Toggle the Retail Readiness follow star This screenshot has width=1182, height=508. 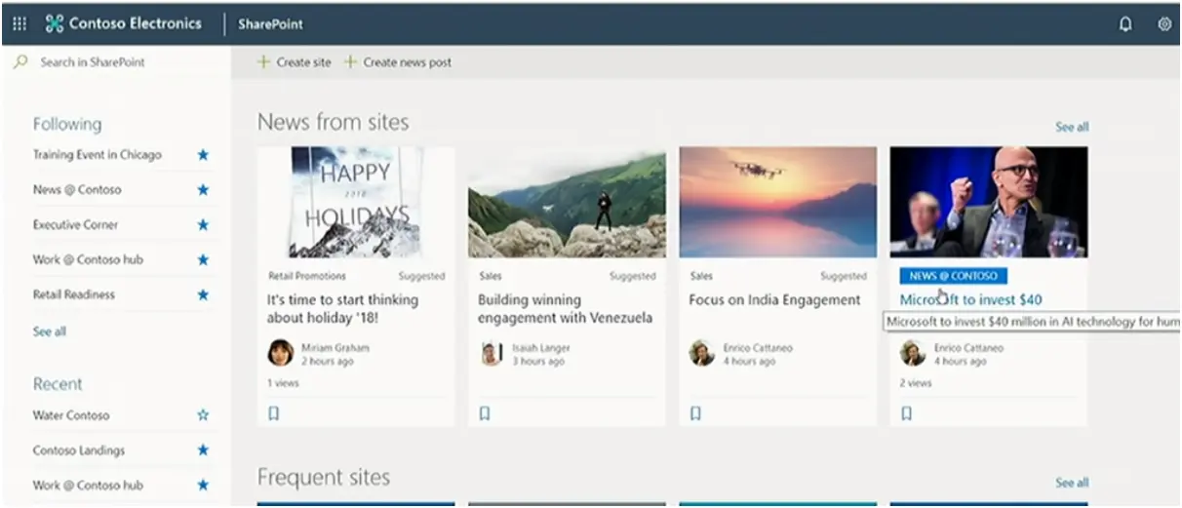pyautogui.click(x=203, y=294)
